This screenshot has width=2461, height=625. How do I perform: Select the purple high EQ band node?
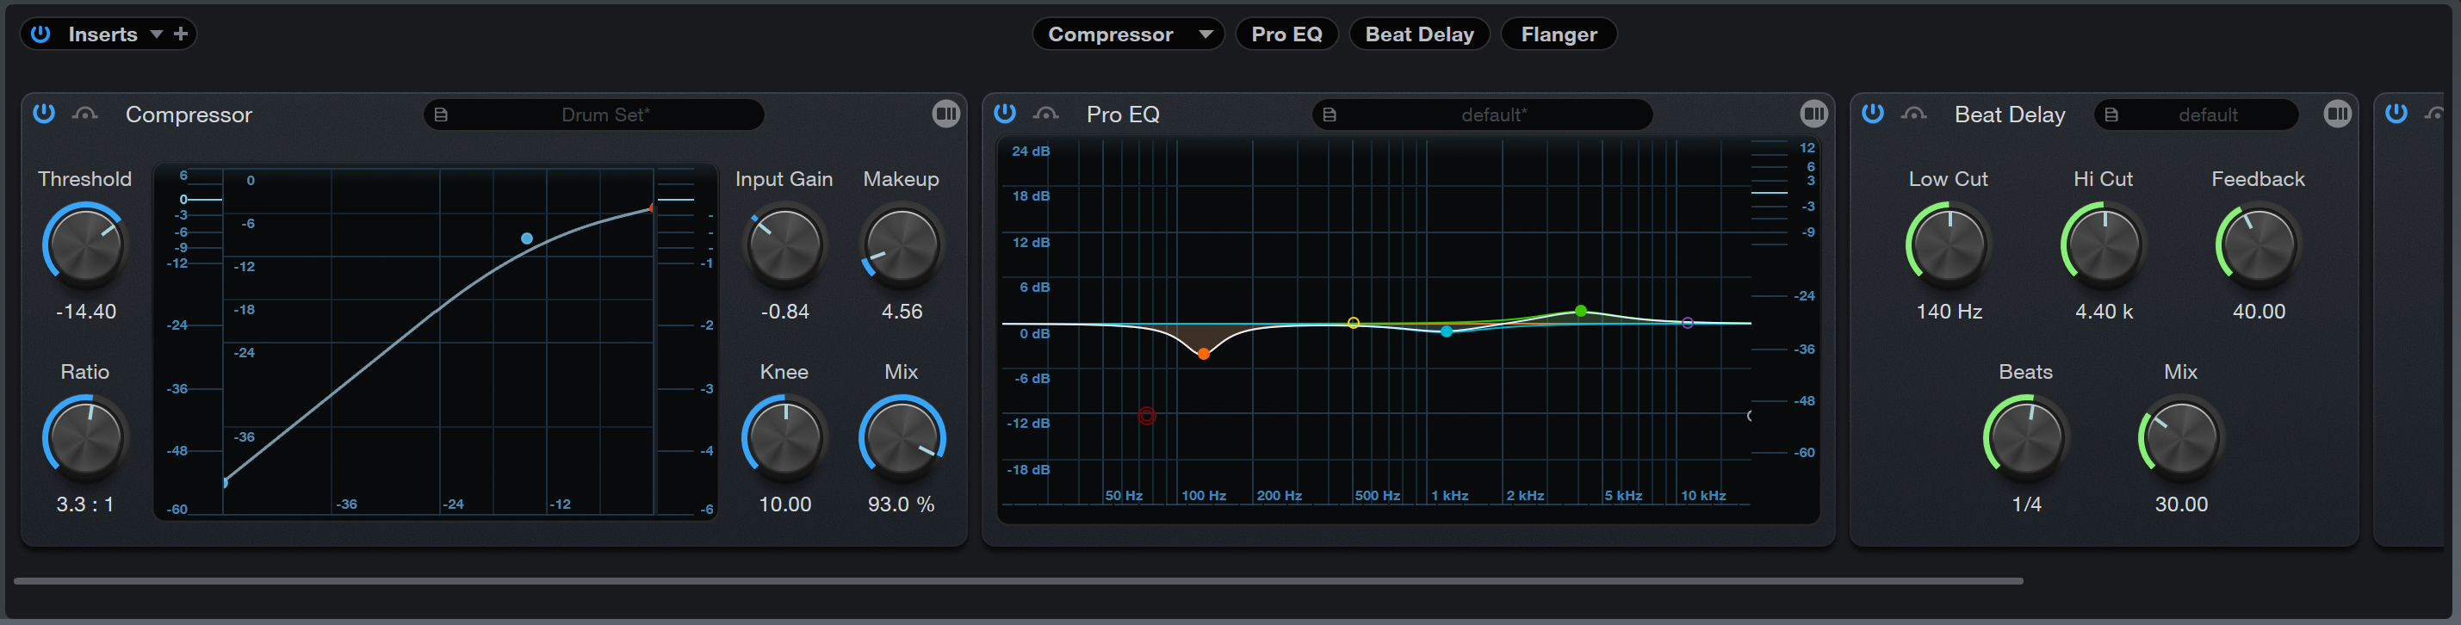(1687, 323)
